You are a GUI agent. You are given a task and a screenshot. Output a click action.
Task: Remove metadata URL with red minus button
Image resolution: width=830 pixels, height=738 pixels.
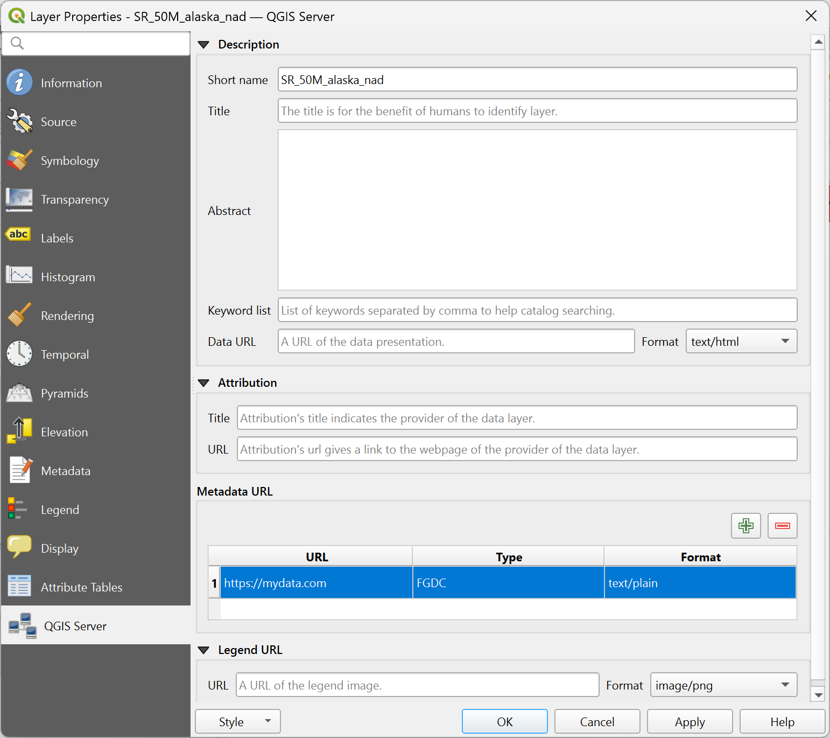782,526
